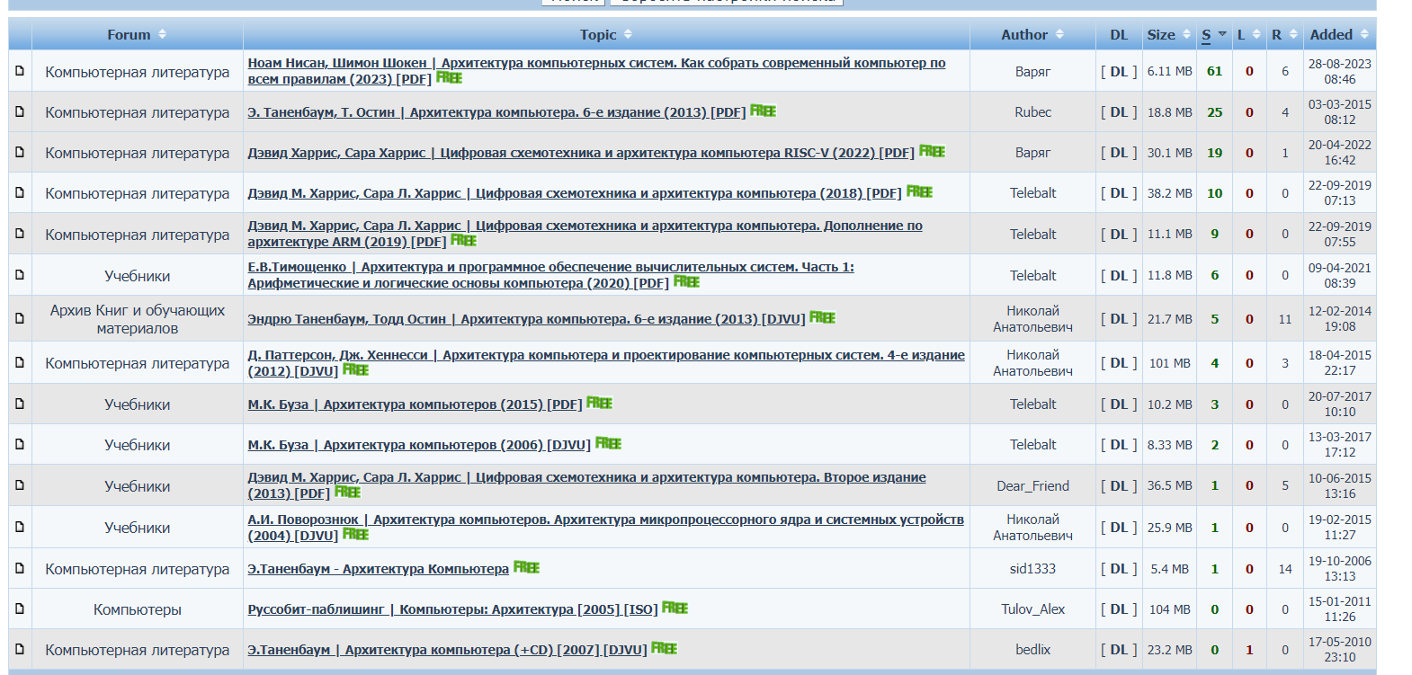The height and width of the screenshot is (675, 1412).
Task: Open the М.К. Буза 2015 PDF topic
Action: [x=415, y=404]
